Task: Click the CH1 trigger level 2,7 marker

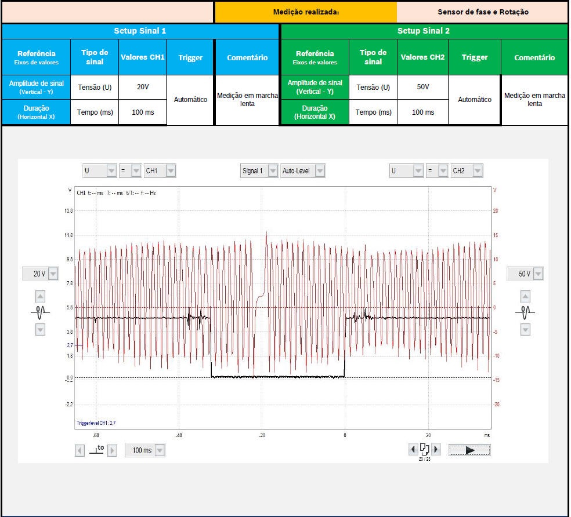Action: [x=71, y=345]
